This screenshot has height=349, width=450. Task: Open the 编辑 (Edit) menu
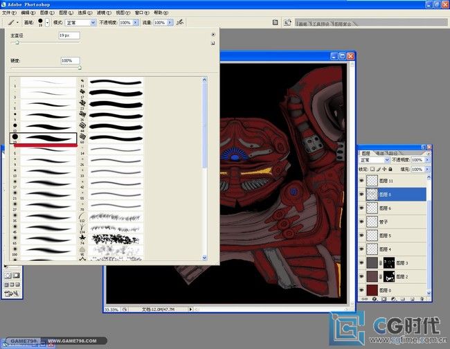pyautogui.click(x=28, y=12)
